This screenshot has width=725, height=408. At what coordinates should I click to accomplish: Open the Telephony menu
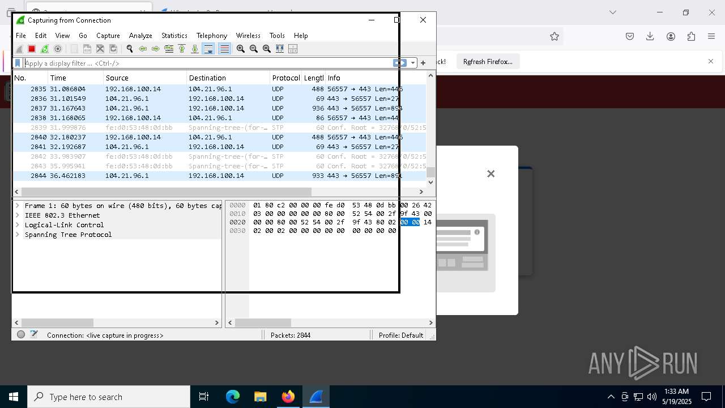pos(212,35)
